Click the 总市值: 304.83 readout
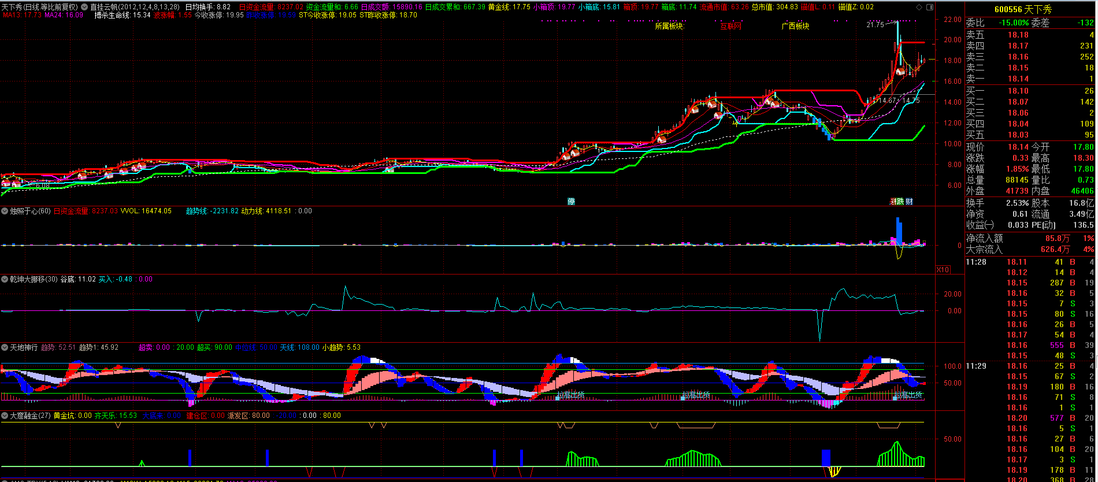The height and width of the screenshot is (482, 1098). [x=774, y=7]
